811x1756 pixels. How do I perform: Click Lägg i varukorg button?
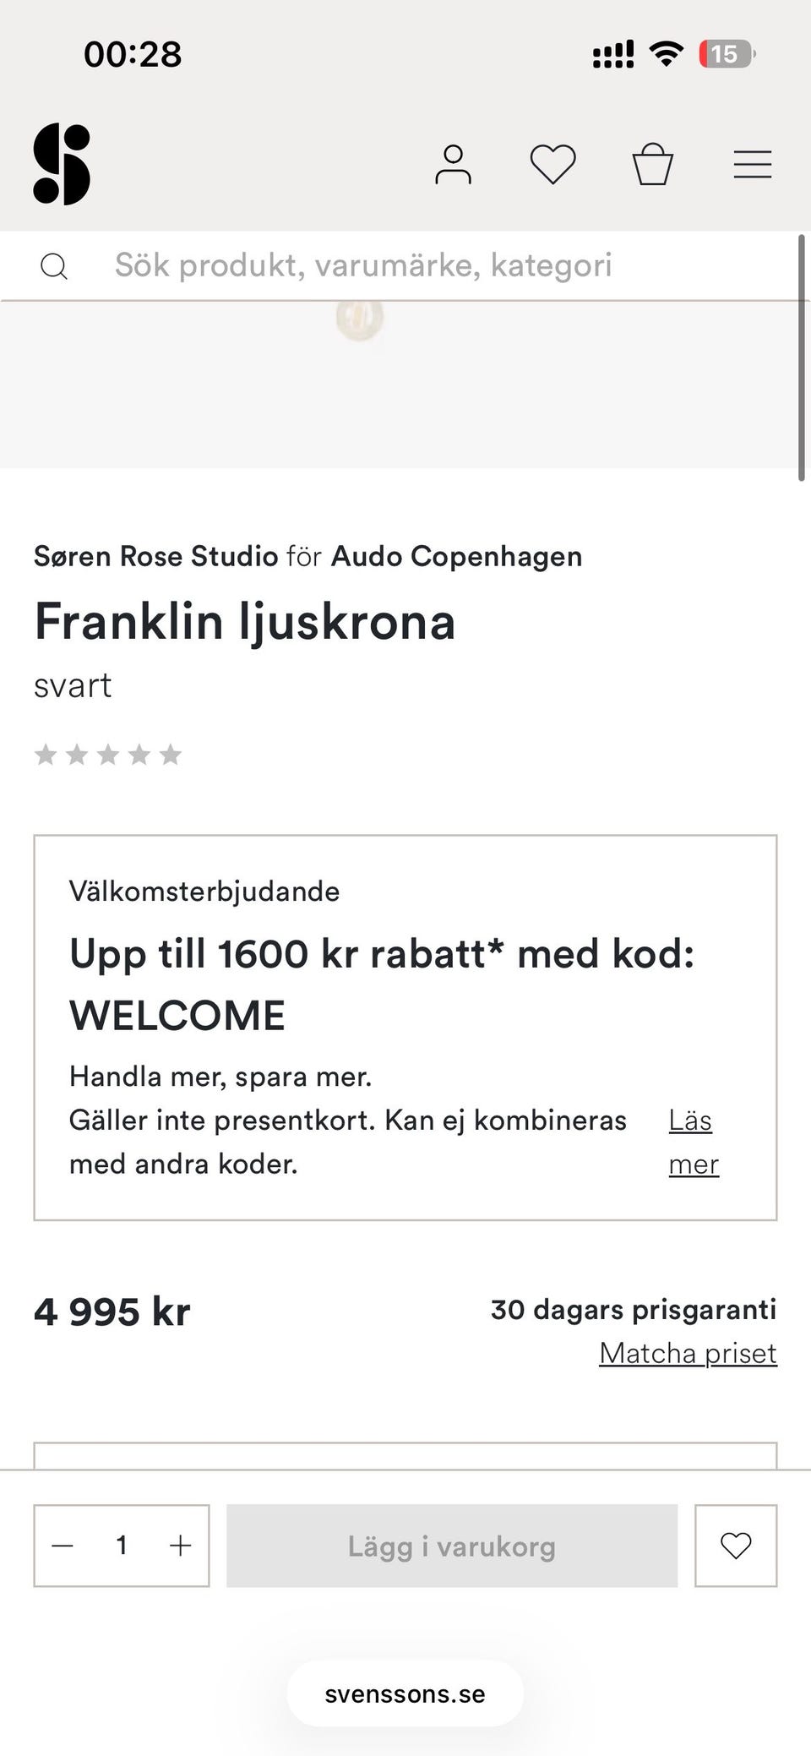[x=452, y=1546]
